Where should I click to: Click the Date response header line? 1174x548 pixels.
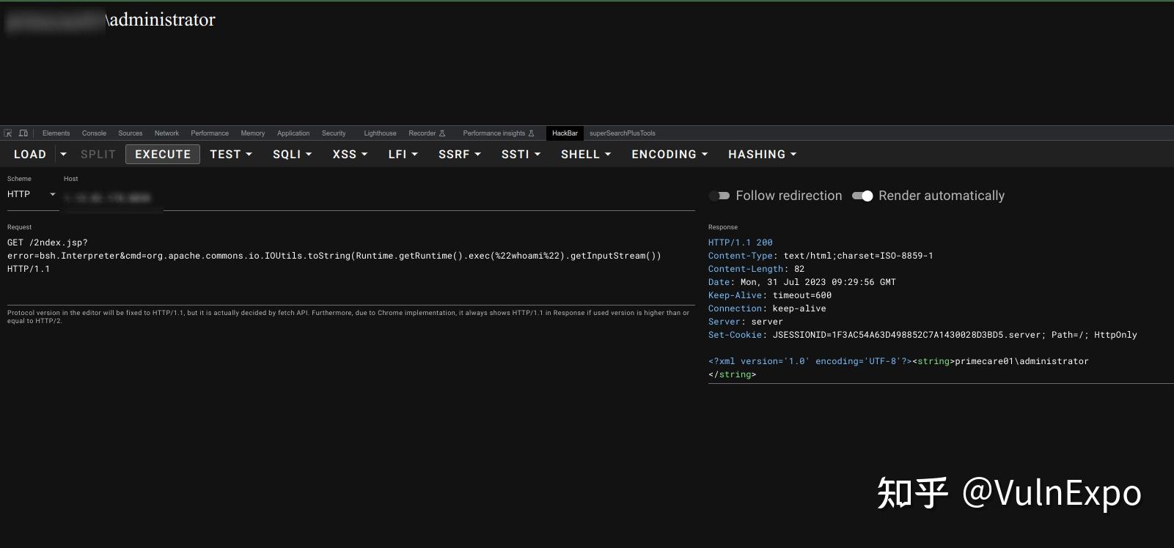[801, 282]
